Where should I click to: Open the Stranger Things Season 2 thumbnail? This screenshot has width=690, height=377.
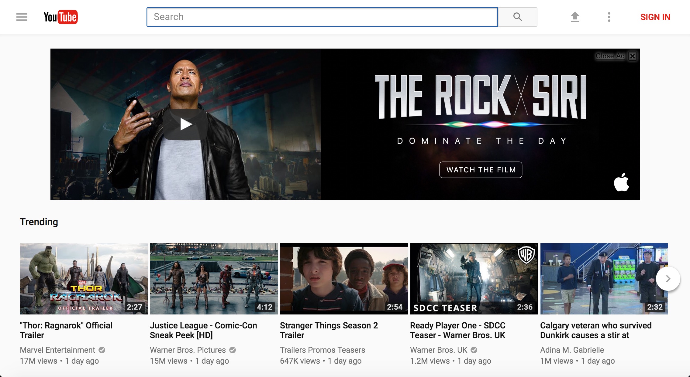[344, 279]
